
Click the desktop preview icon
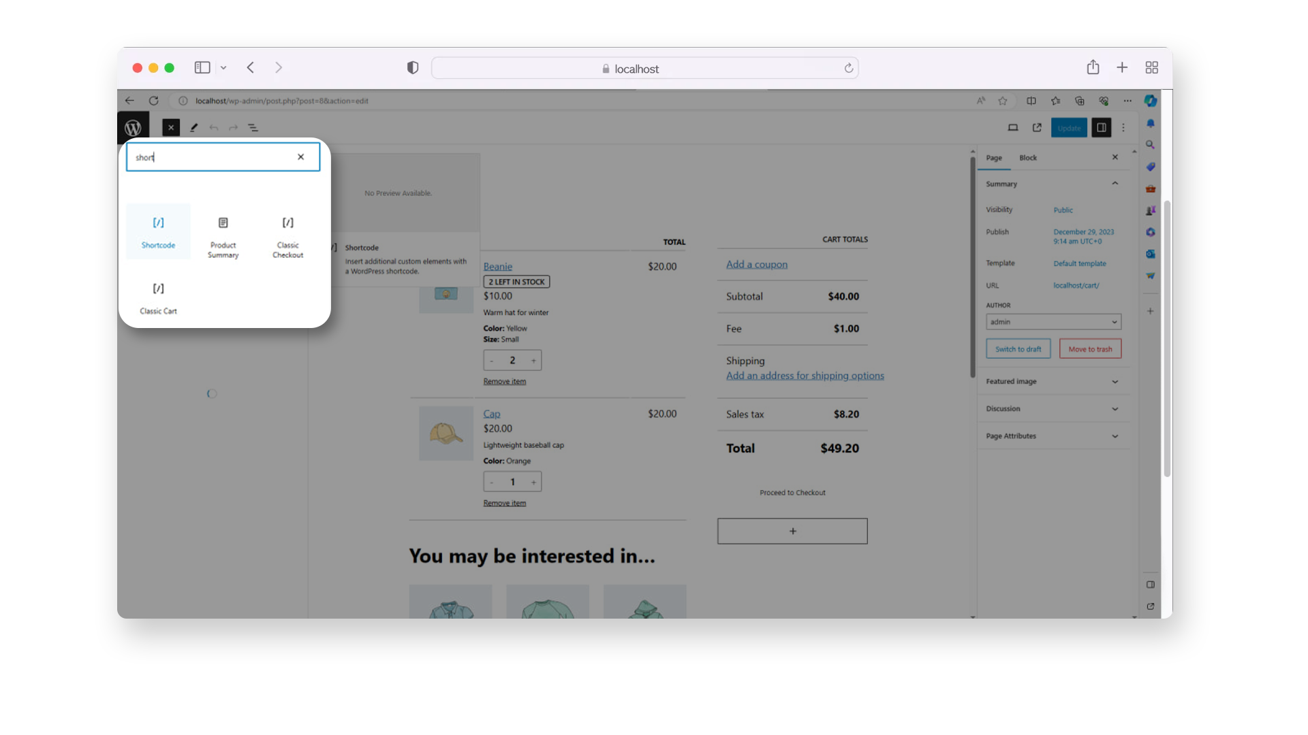(1013, 127)
